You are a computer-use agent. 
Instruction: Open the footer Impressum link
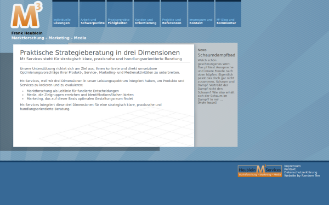pos(292,166)
